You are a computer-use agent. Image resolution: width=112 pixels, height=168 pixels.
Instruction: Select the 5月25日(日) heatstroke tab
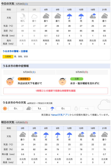click(x=82, y=72)
